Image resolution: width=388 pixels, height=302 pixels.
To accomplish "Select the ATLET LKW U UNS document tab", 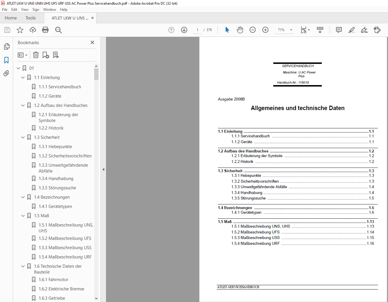I will [x=70, y=18].
